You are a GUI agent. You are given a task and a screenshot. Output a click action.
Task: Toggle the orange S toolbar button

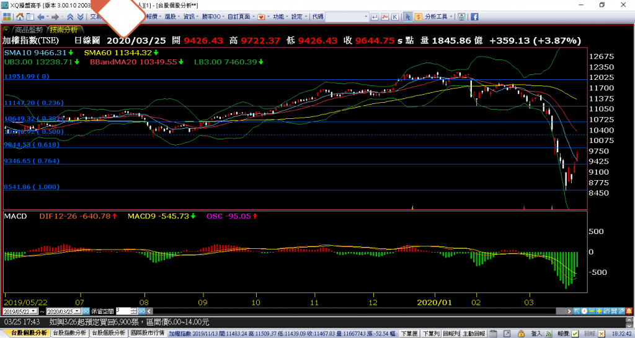coord(419,17)
